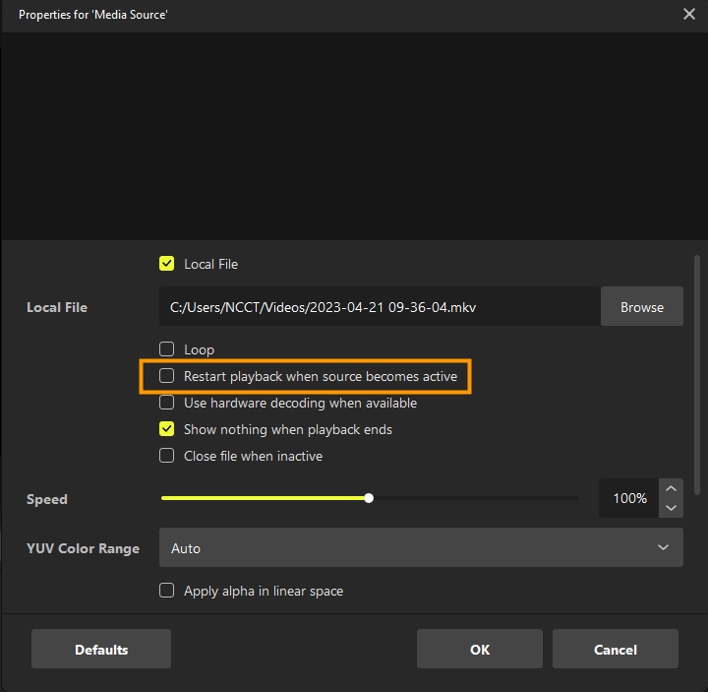The width and height of the screenshot is (708, 692).
Task: Enable Restart playback when source becomes active
Action: 167,376
